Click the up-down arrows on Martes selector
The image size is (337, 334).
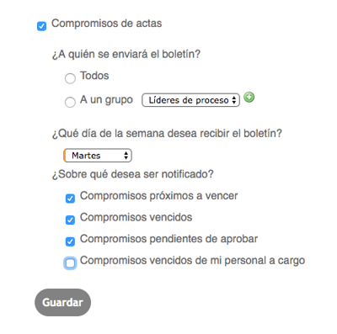pos(126,156)
